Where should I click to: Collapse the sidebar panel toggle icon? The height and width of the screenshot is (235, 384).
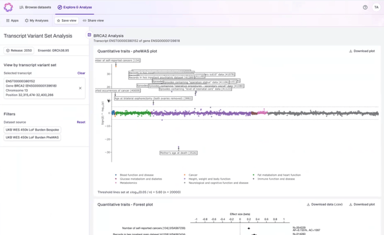[x=89, y=35]
